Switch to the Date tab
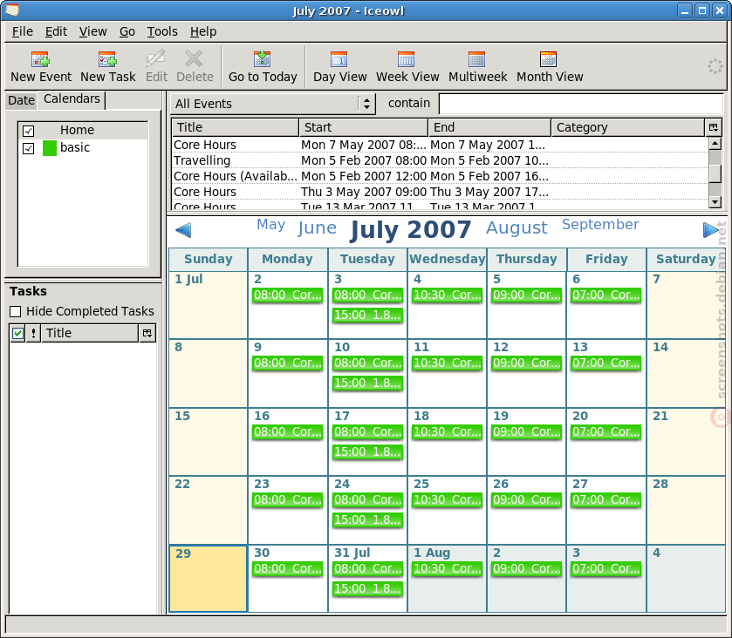732x638 pixels. pos(22,100)
